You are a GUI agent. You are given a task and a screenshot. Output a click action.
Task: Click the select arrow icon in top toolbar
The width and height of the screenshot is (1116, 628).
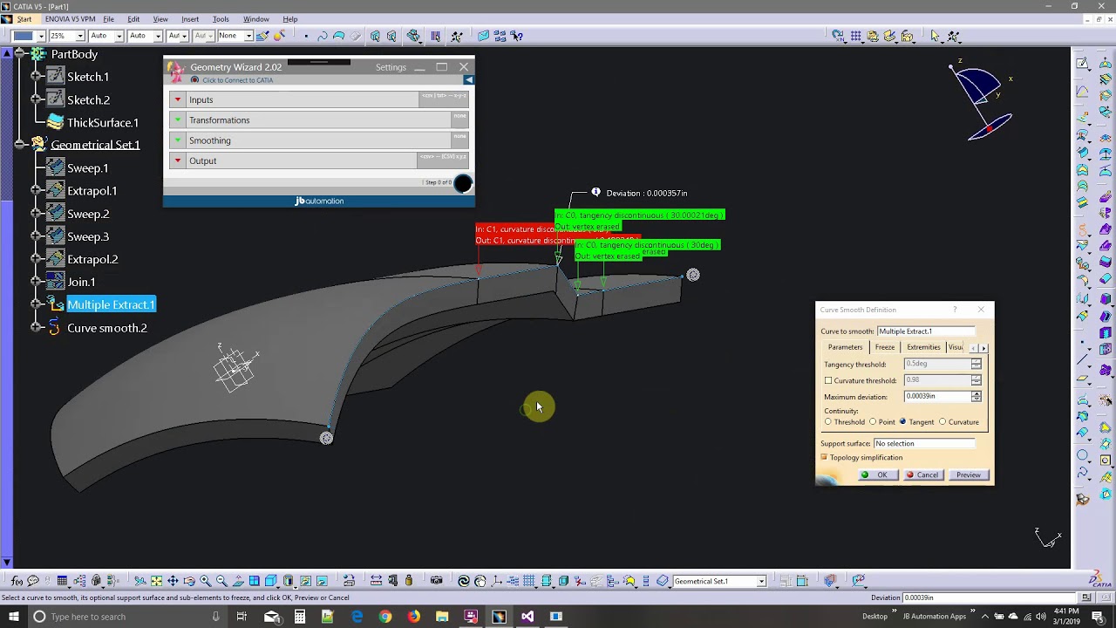coord(936,36)
